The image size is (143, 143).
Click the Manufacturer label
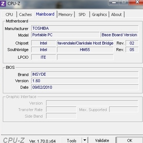click(x=17, y=29)
